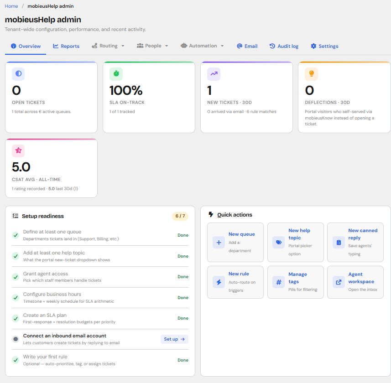Expand the Routing dropdown arrow
Screen dimensions: 391x383
pyautogui.click(x=123, y=46)
